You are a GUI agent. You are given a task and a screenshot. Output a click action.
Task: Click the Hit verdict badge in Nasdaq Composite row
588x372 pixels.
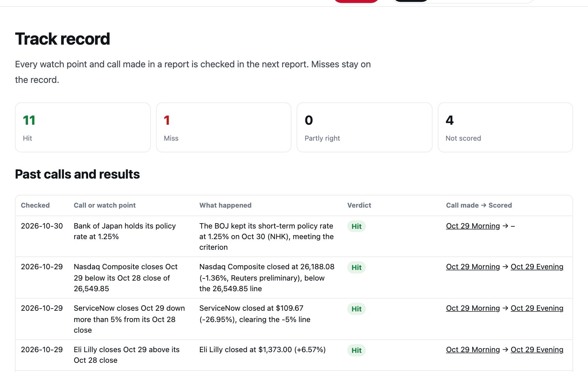point(356,267)
